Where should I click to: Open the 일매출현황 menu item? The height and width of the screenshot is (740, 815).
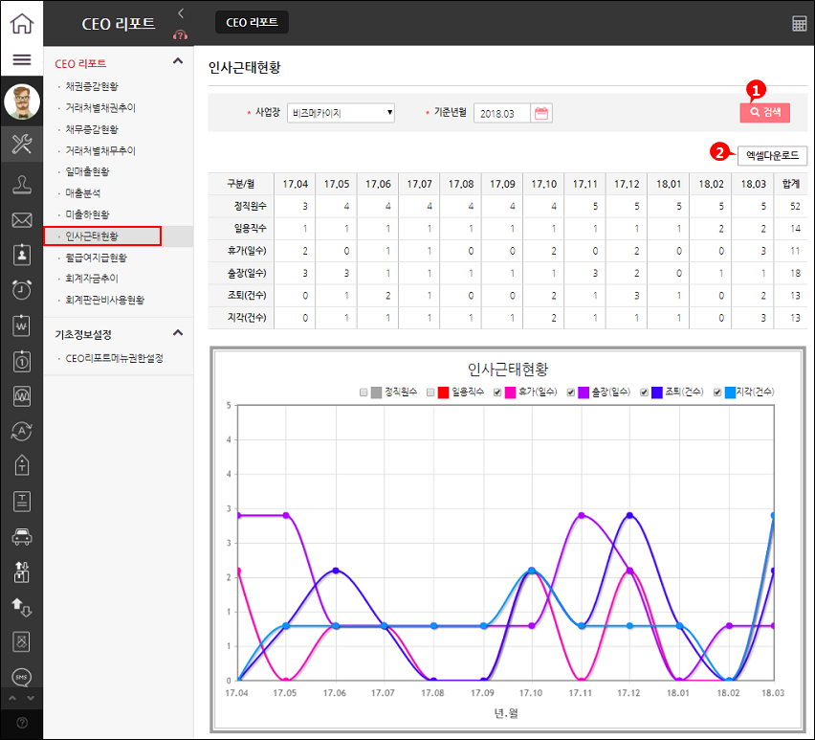pyautogui.click(x=87, y=171)
